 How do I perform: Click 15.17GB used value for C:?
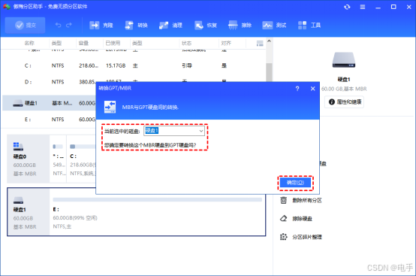point(116,65)
